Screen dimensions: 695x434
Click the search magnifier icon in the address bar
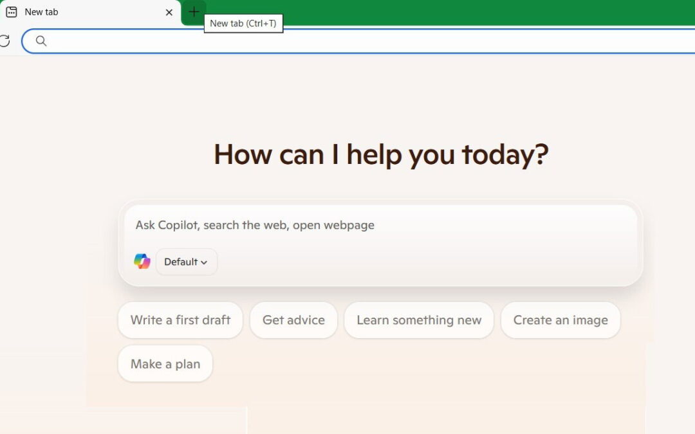click(41, 41)
